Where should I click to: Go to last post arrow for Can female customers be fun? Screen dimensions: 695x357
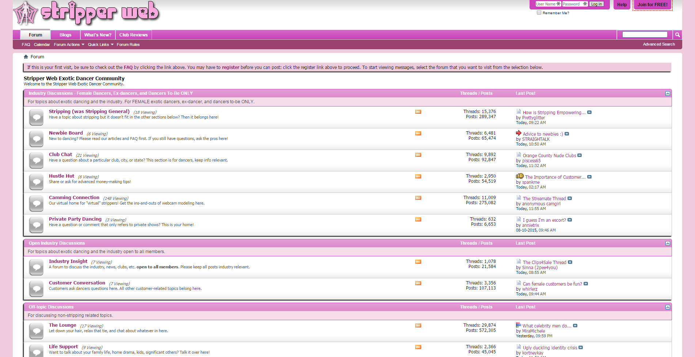[x=586, y=284]
